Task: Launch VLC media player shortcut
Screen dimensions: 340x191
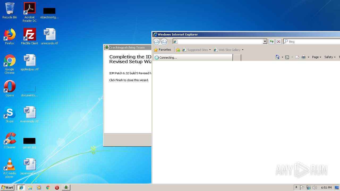Action: pyautogui.click(x=10, y=168)
